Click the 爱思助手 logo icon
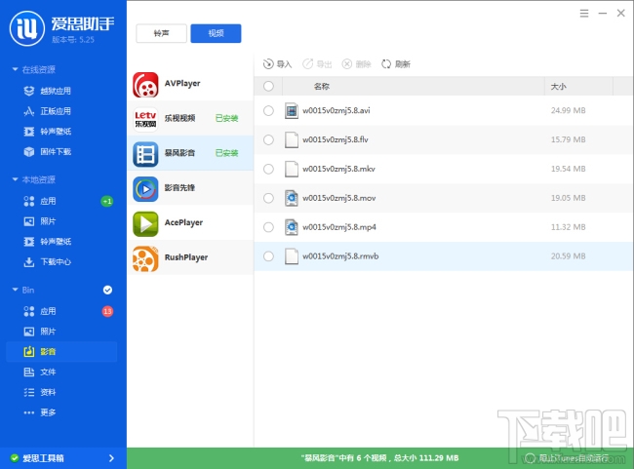The width and height of the screenshot is (634, 469). tap(27, 28)
